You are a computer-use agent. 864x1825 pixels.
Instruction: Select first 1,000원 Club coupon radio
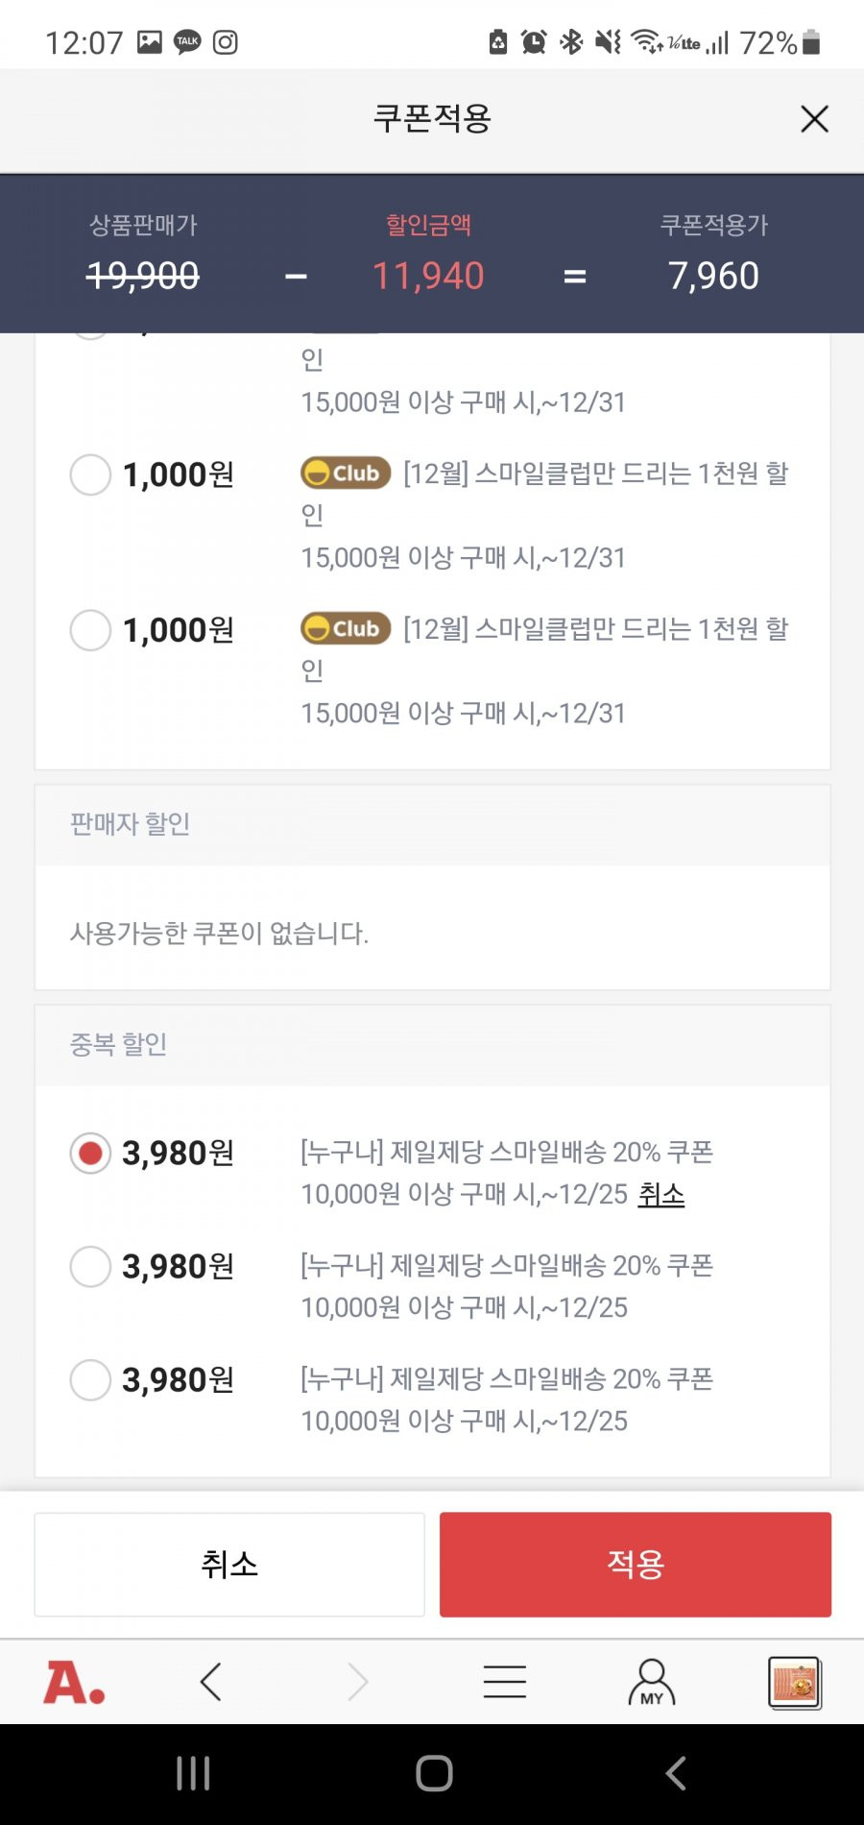point(91,474)
